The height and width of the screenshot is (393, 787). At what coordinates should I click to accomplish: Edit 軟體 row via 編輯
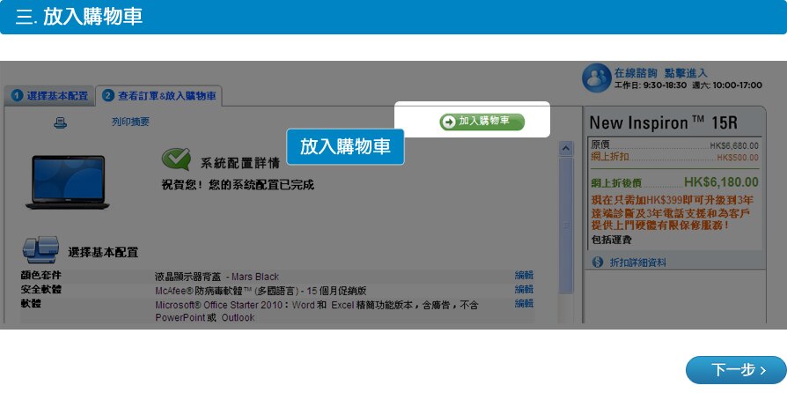coord(524,303)
